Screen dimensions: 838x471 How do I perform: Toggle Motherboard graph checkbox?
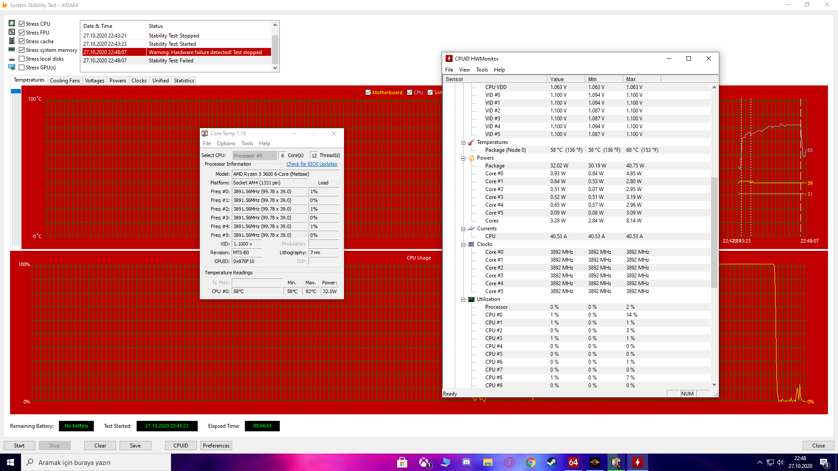(x=368, y=92)
